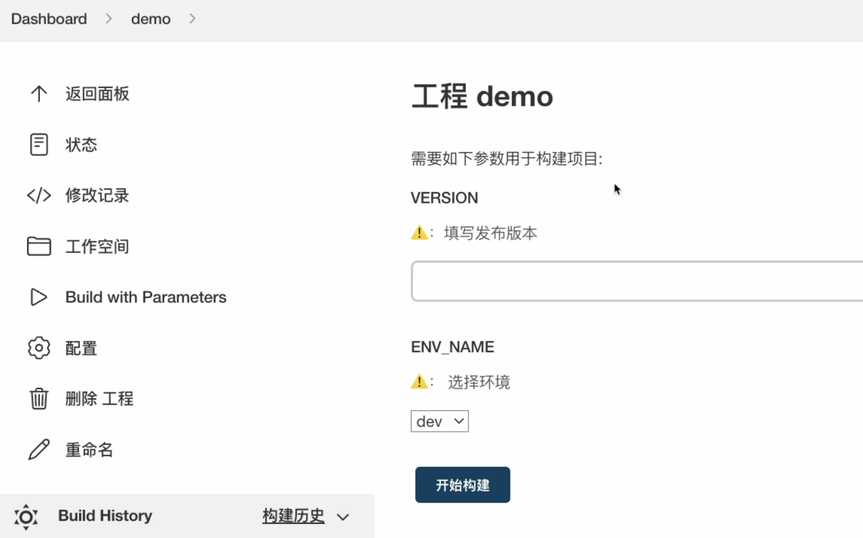Click the code brackets icon for 修改记录
The height and width of the screenshot is (538, 863).
click(39, 195)
